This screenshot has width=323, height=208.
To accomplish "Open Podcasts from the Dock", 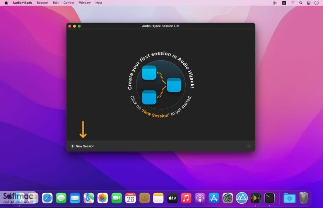I will point(200,198).
